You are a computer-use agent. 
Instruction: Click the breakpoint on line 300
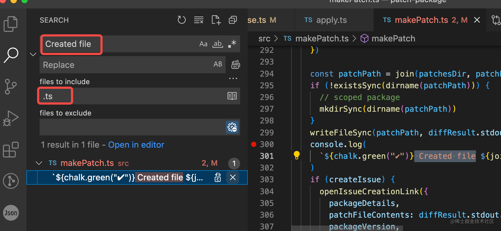[x=254, y=144]
